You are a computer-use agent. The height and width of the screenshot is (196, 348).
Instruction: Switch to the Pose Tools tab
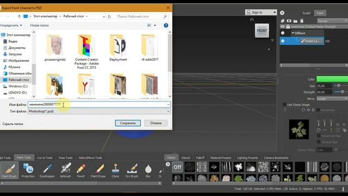65,158
